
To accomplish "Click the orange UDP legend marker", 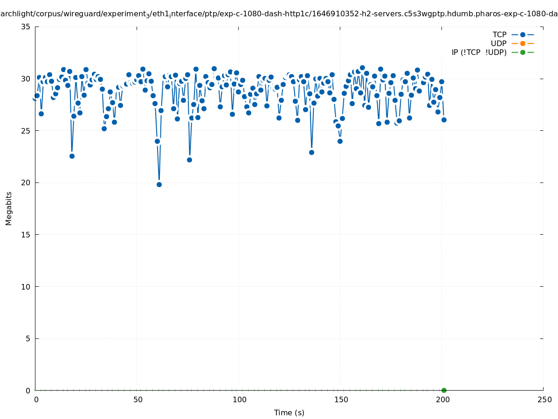I will 523,43.
